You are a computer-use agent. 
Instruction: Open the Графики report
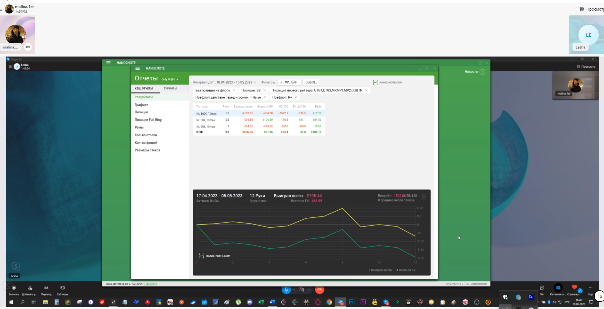coord(142,105)
